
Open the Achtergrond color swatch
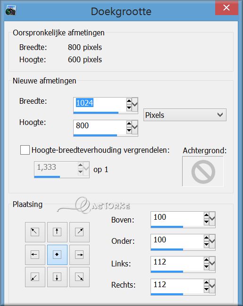coord(203,171)
